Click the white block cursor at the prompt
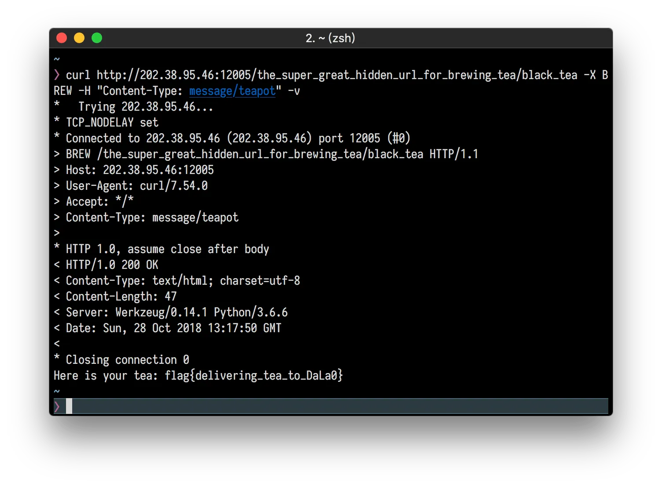This screenshot has width=662, height=486. pyautogui.click(x=69, y=406)
